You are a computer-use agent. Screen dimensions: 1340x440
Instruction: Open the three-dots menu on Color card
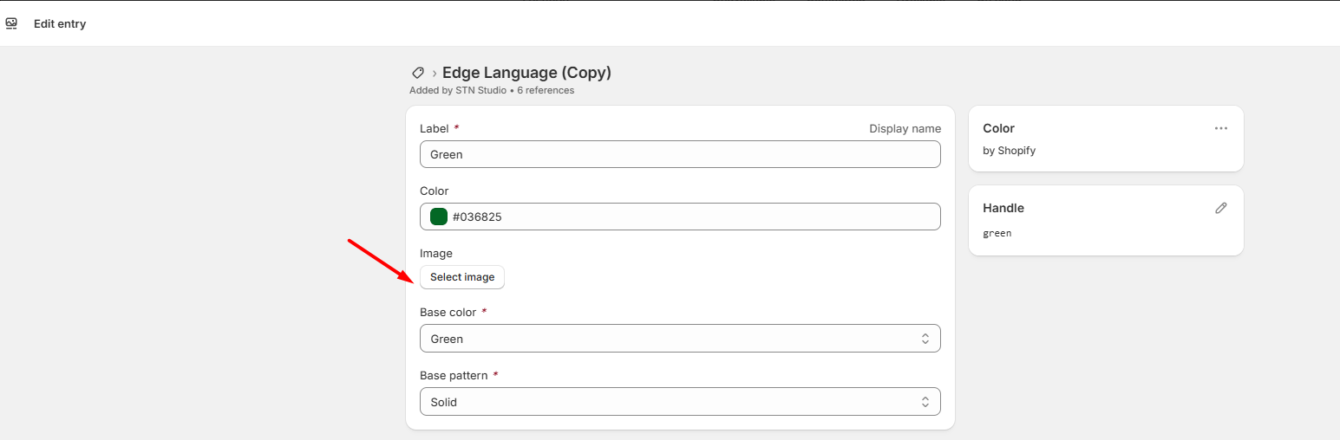tap(1221, 128)
